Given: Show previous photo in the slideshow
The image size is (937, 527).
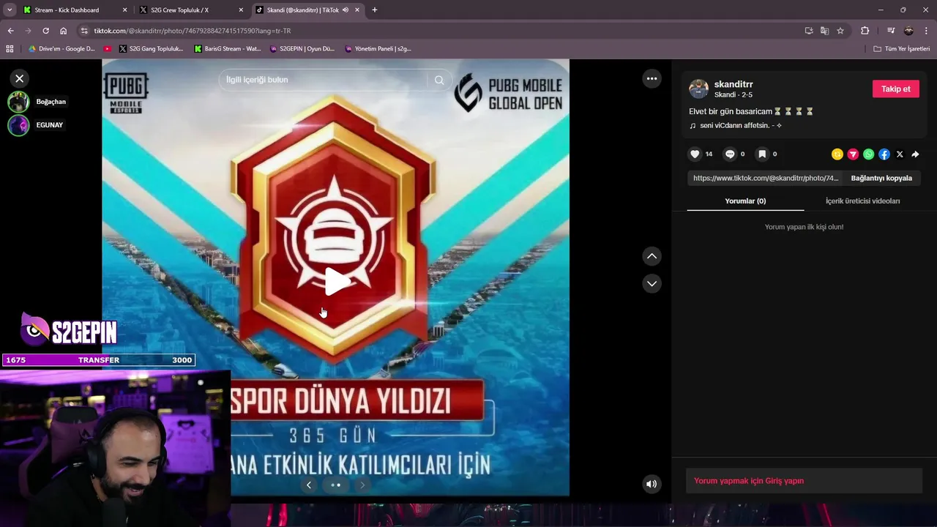Looking at the screenshot, I should click(x=309, y=485).
